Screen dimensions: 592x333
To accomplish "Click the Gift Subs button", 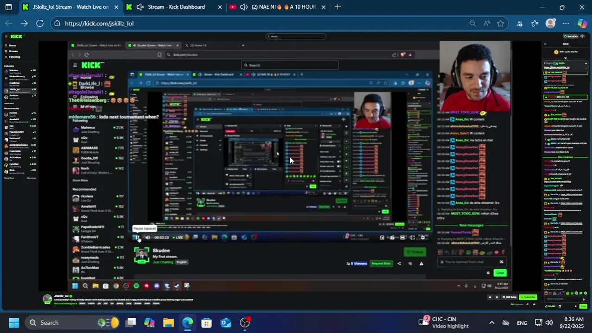I will (x=510, y=297).
